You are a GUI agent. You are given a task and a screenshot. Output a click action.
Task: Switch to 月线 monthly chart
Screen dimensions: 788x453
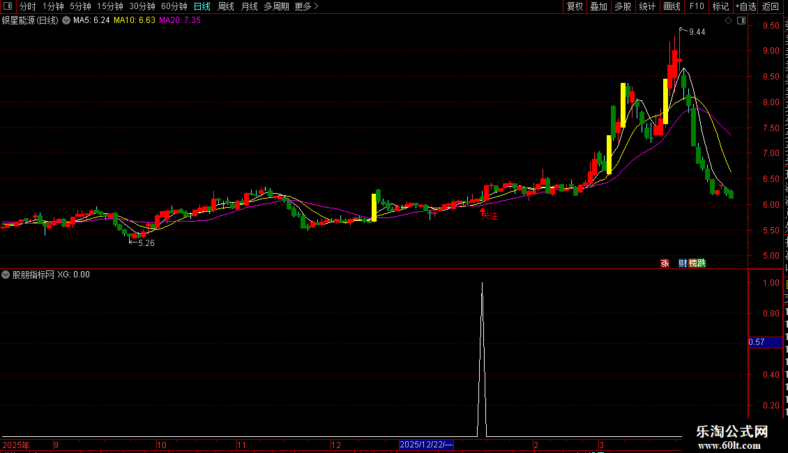click(x=249, y=6)
